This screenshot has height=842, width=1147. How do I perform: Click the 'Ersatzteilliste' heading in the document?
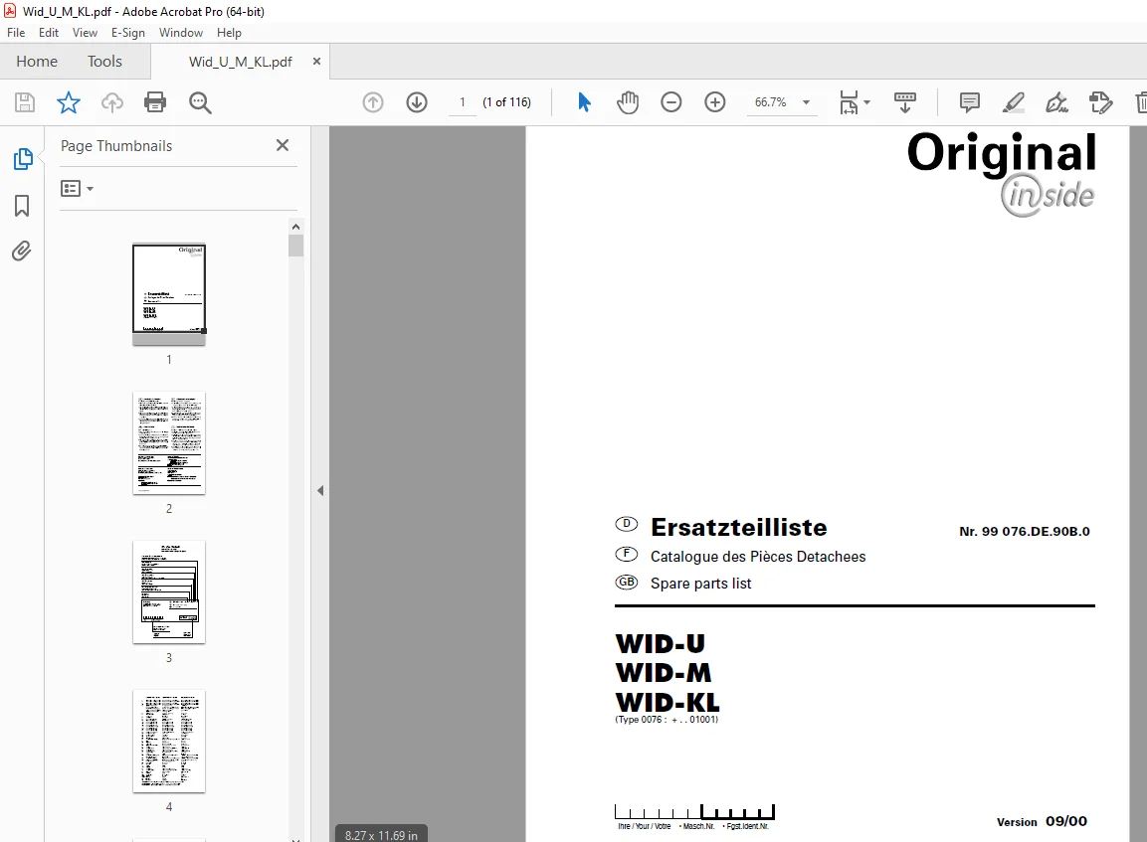[x=739, y=527]
